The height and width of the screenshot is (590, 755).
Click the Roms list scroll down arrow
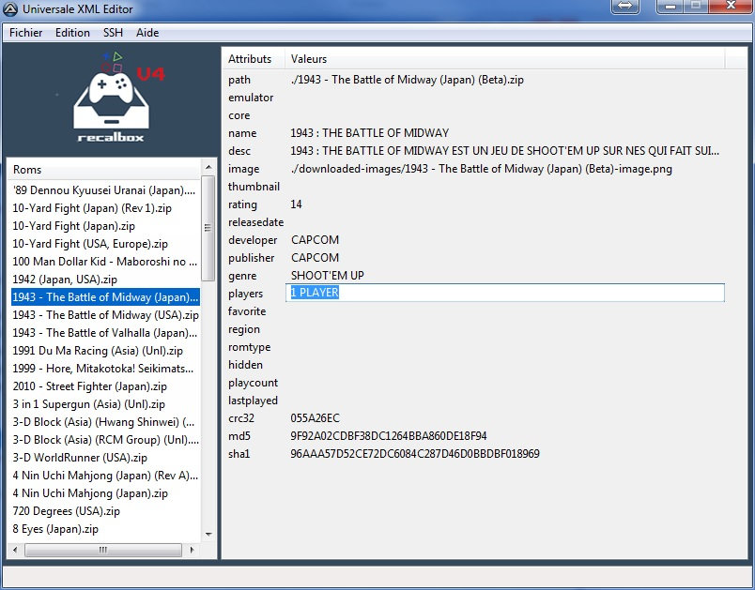208,535
